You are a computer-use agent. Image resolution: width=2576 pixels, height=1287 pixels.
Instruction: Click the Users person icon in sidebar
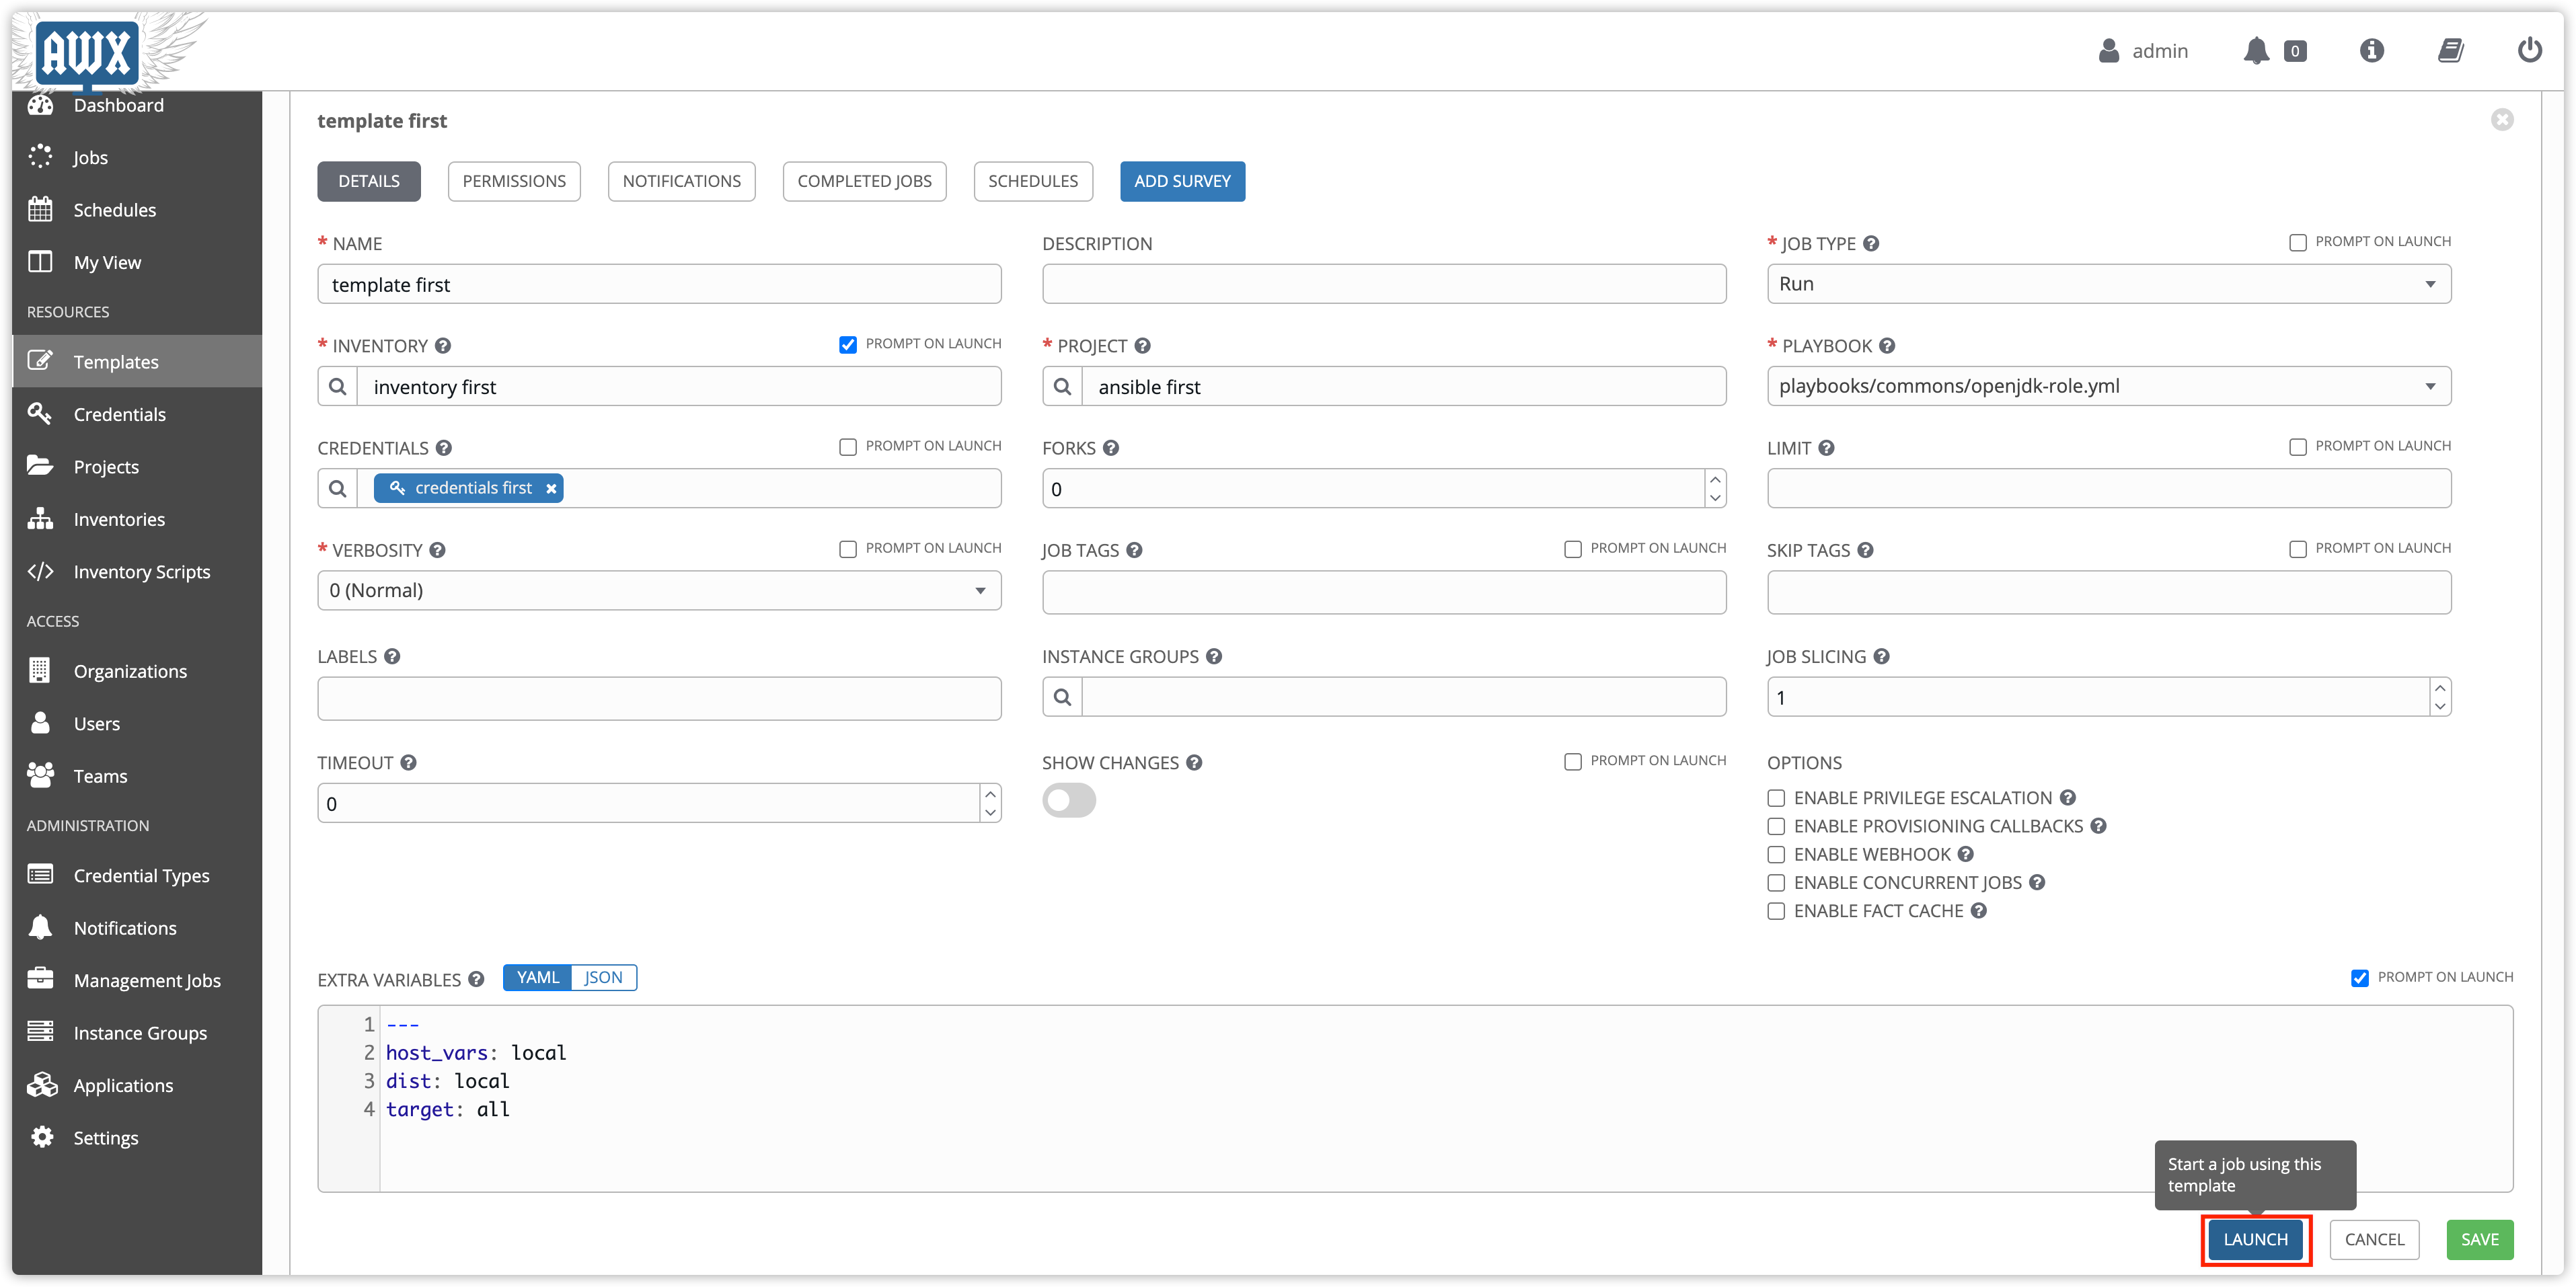tap(40, 723)
